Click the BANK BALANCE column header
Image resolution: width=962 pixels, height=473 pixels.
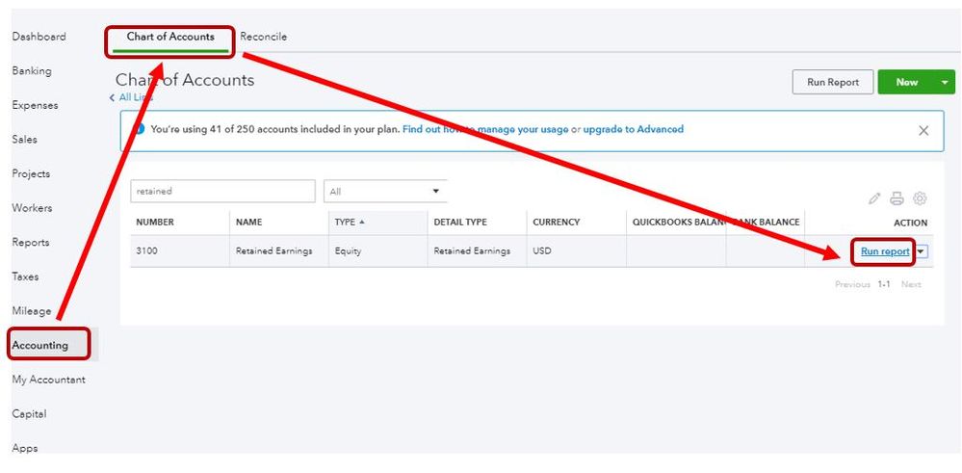click(766, 223)
